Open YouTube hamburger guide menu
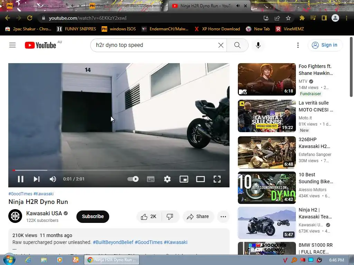 click(x=12, y=45)
